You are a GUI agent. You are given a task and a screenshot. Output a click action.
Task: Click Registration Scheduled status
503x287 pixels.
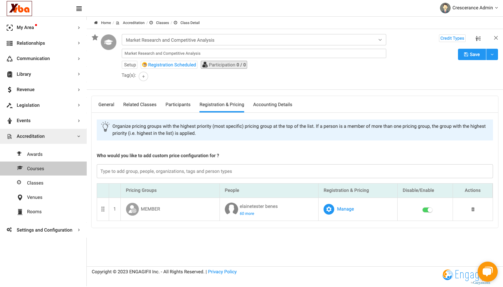pos(169,65)
